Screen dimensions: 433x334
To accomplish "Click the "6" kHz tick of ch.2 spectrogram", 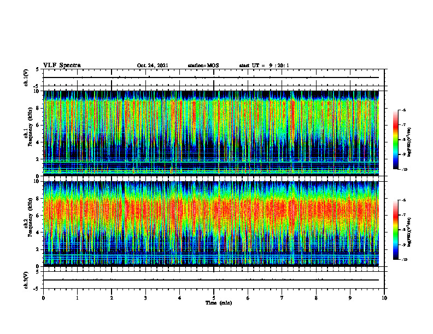I will click(x=37, y=216).
